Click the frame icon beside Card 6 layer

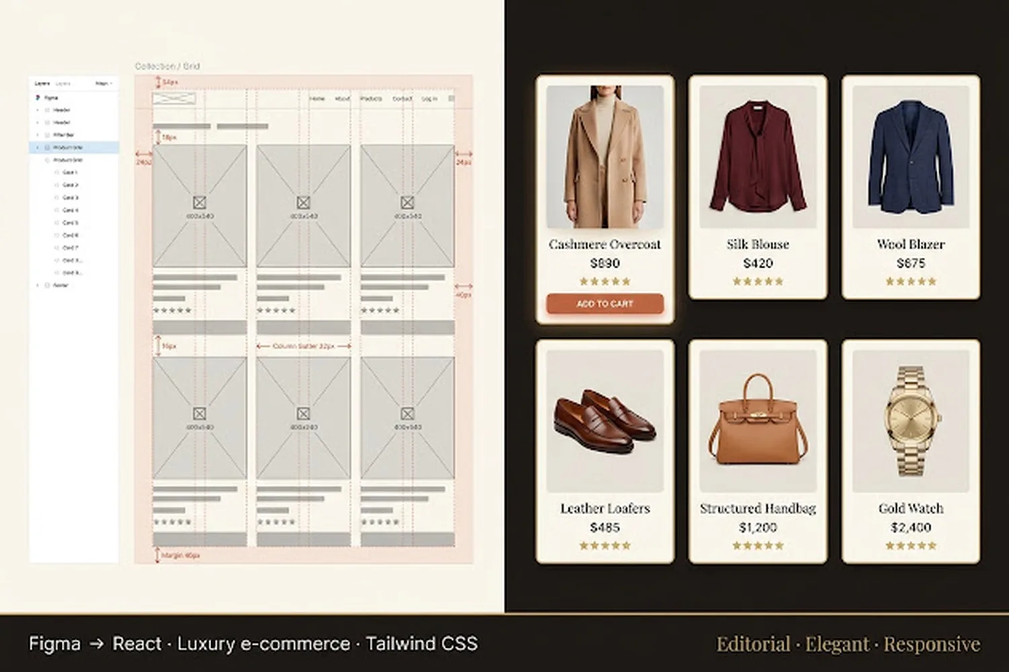click(57, 235)
